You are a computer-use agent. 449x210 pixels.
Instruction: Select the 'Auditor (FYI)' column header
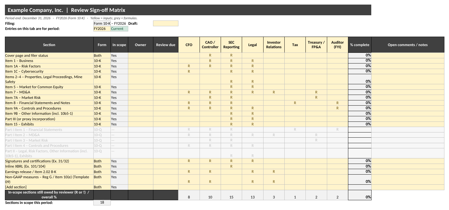(338, 45)
